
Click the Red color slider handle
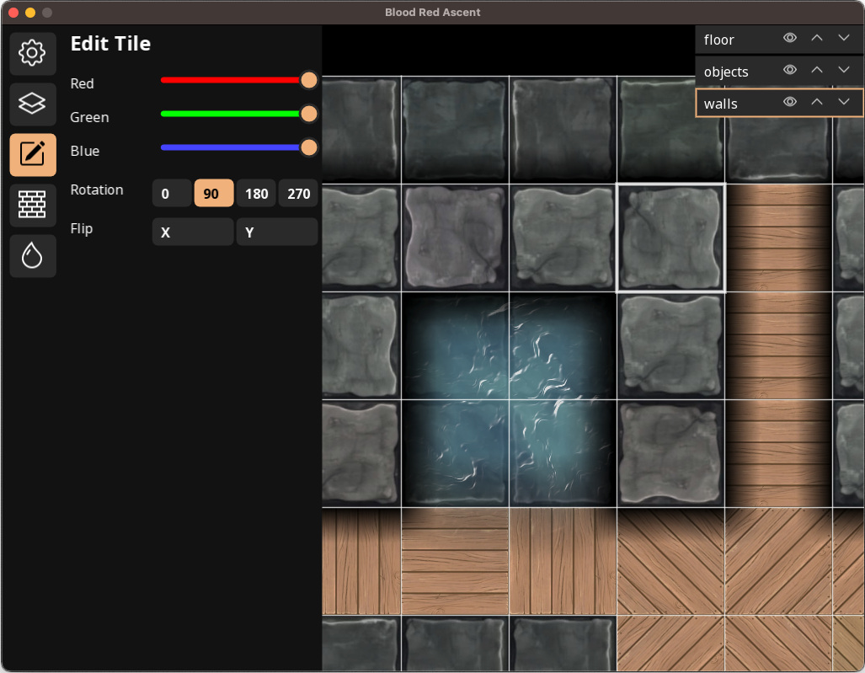click(x=309, y=80)
